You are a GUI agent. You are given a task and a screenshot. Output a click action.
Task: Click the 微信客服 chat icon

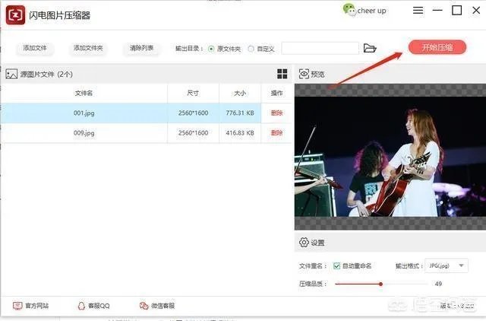coord(144,306)
